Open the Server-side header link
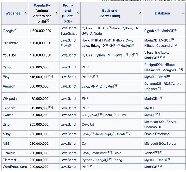This screenshot has width=186, height=172. [x=110, y=16]
